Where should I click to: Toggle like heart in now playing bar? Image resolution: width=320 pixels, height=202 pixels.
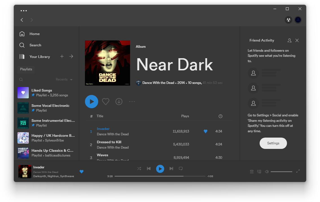pyautogui.click(x=82, y=171)
